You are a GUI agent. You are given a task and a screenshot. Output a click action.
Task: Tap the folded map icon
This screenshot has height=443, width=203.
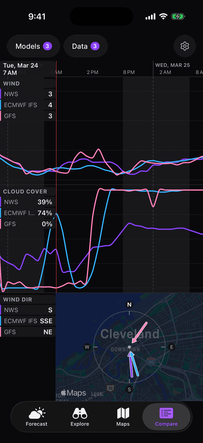(123, 413)
